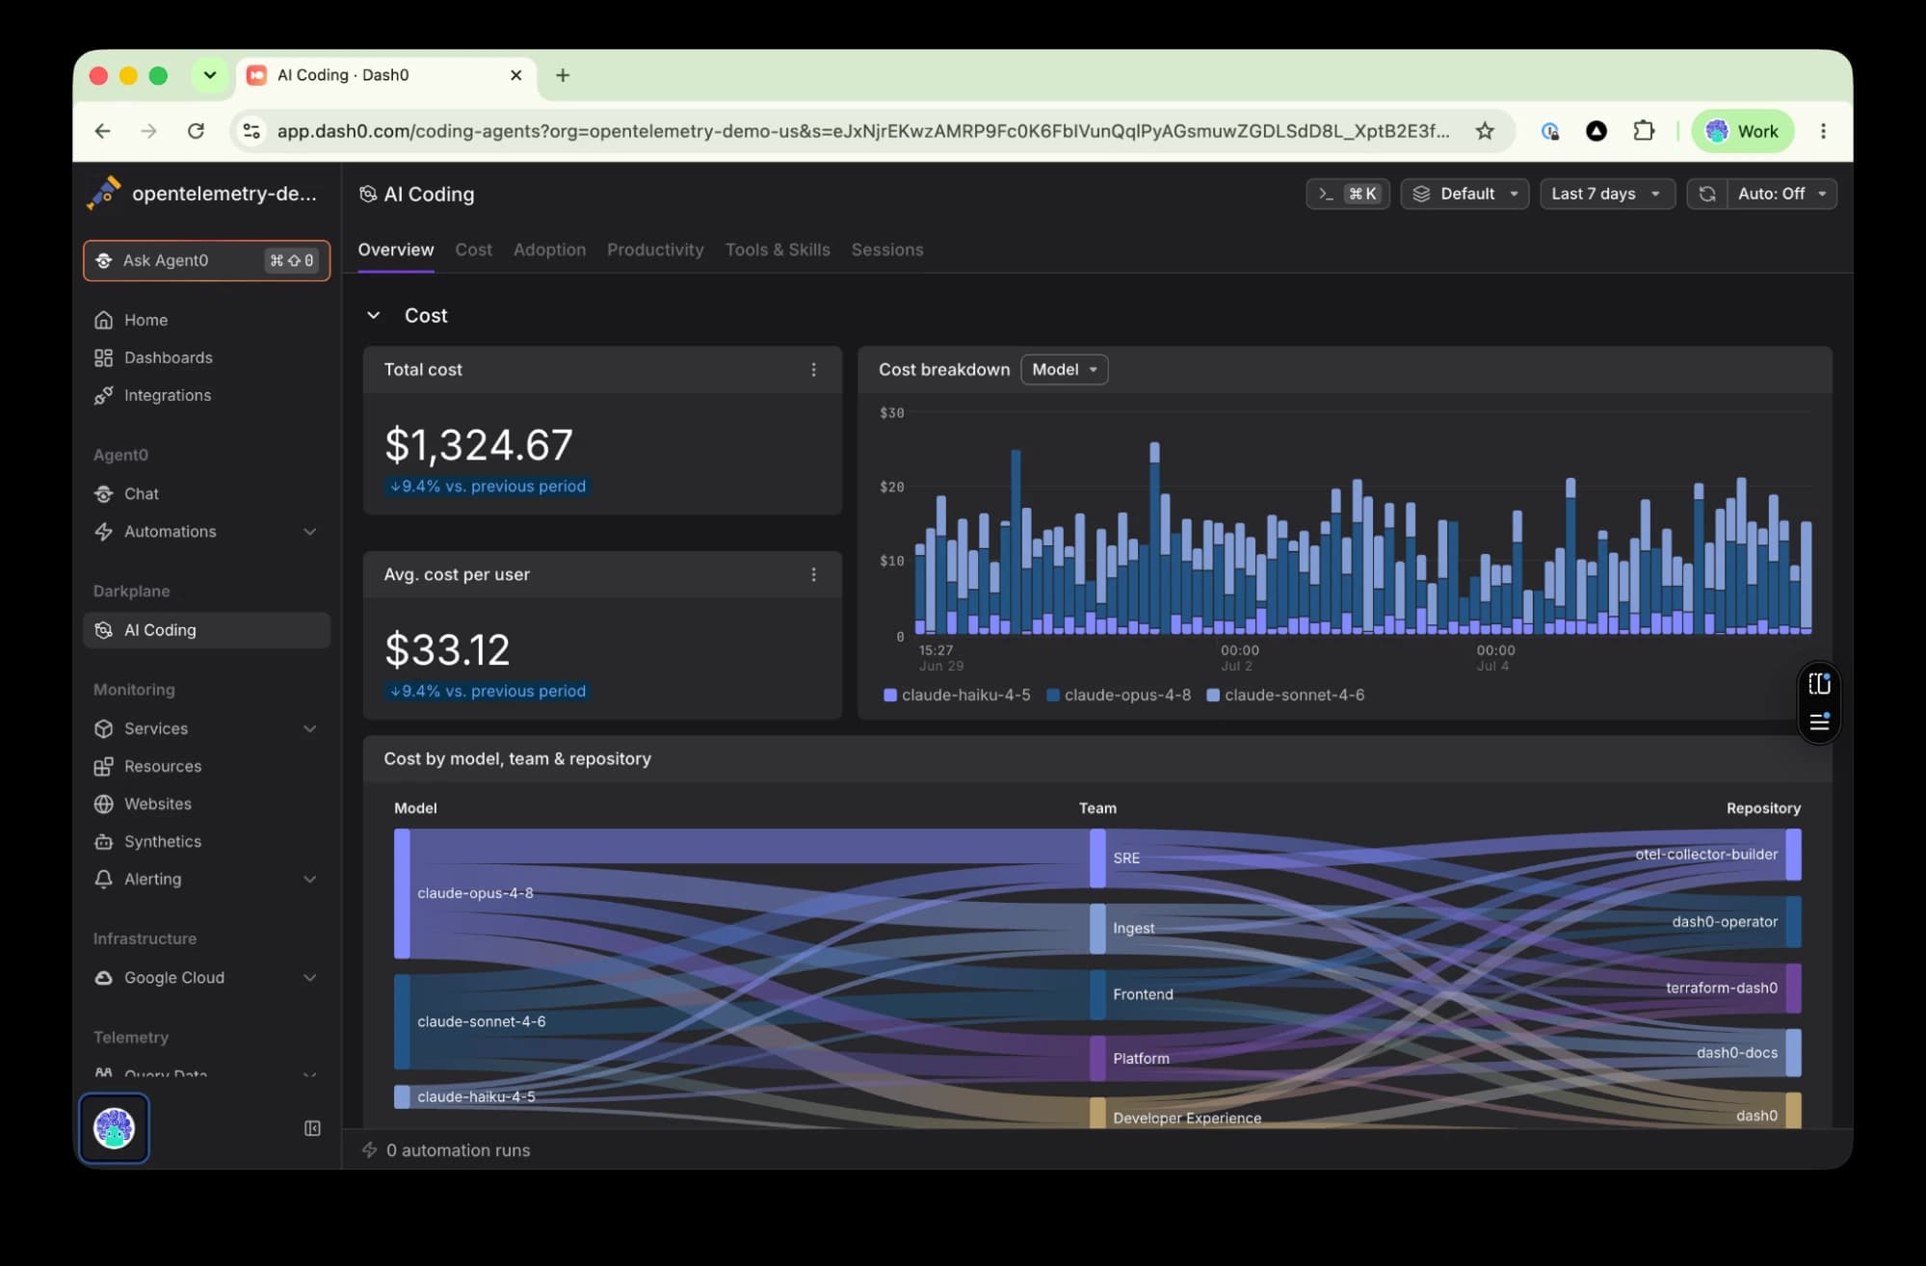Viewport: 1926px width, 1266px height.
Task: Click claude-opus-4-8 Sankey node
Action: click(x=402, y=893)
